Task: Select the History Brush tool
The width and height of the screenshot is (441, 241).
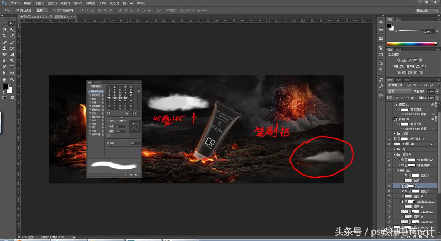Action: click(12, 48)
